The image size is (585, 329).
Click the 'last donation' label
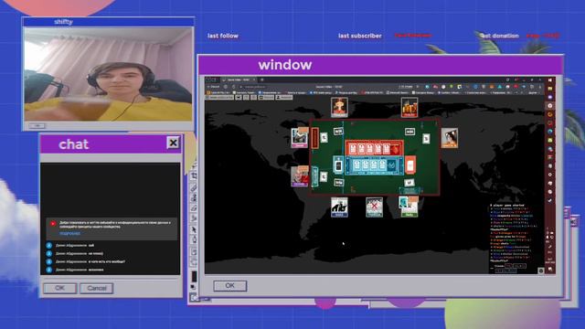[x=500, y=36]
